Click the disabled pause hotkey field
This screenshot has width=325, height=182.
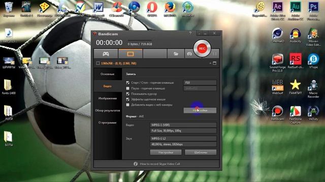click(200, 88)
